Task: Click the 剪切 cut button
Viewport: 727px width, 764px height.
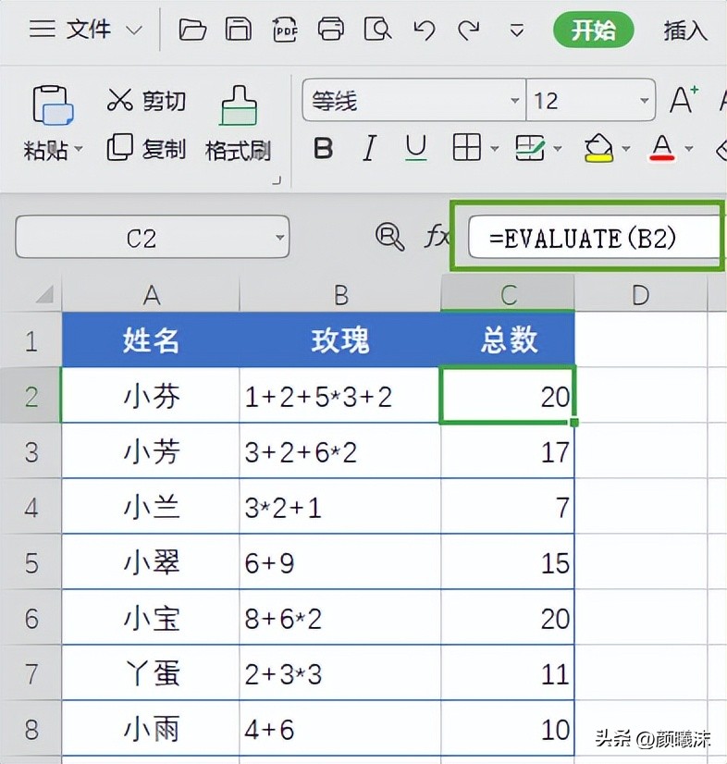Action: 147,101
